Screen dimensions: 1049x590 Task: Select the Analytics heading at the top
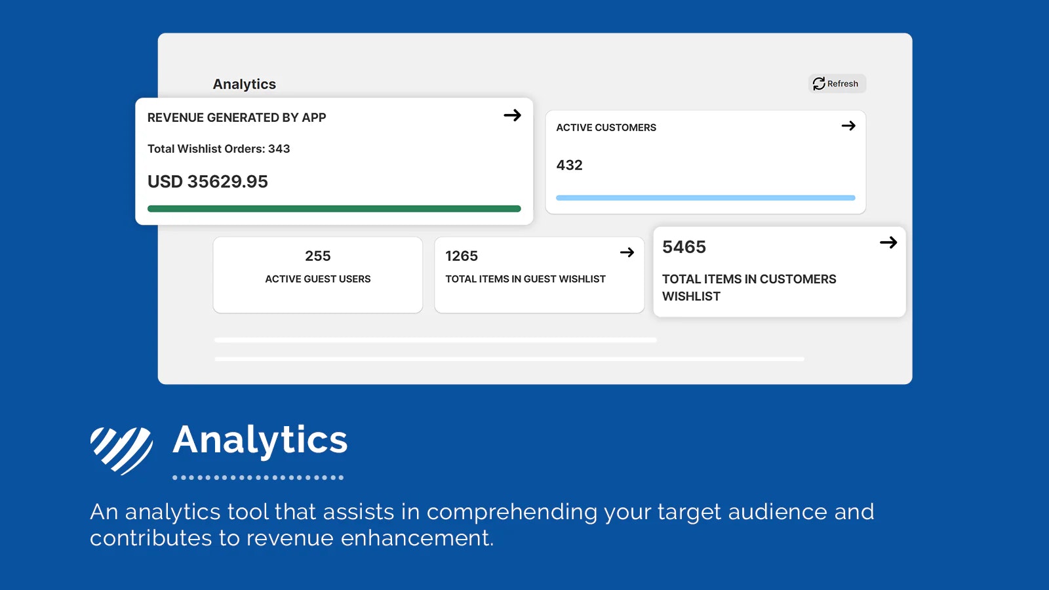point(243,84)
